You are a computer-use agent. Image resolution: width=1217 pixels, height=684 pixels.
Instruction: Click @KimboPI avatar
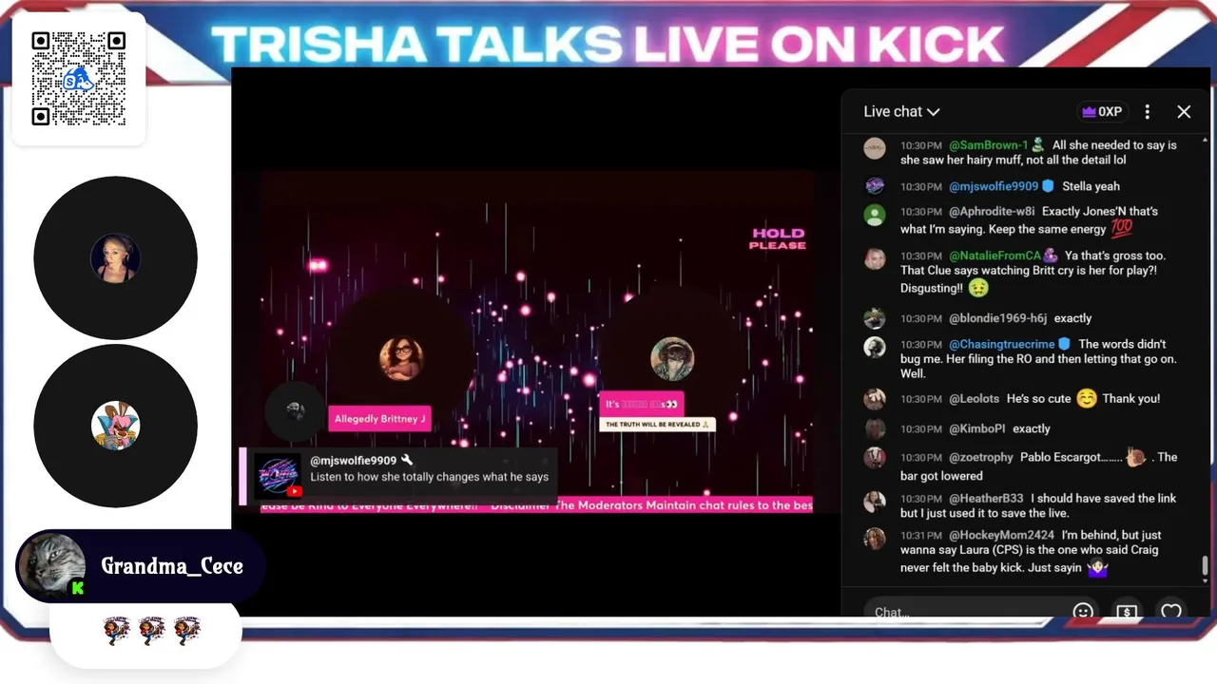pos(875,428)
